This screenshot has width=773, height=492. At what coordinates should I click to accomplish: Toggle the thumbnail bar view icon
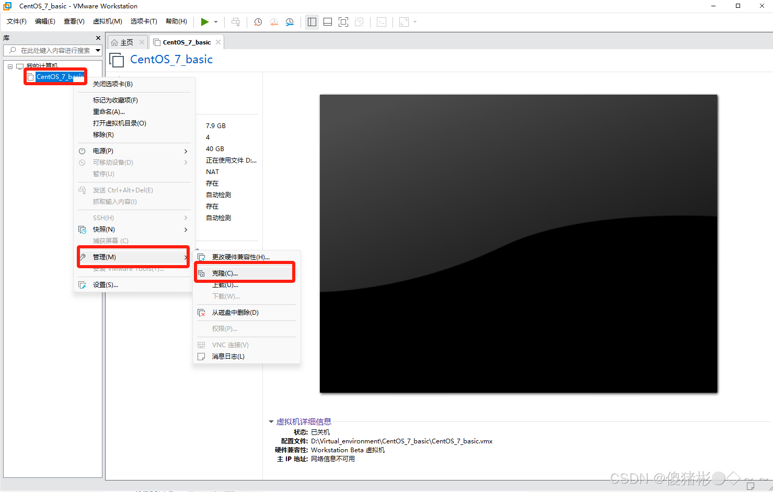(328, 22)
